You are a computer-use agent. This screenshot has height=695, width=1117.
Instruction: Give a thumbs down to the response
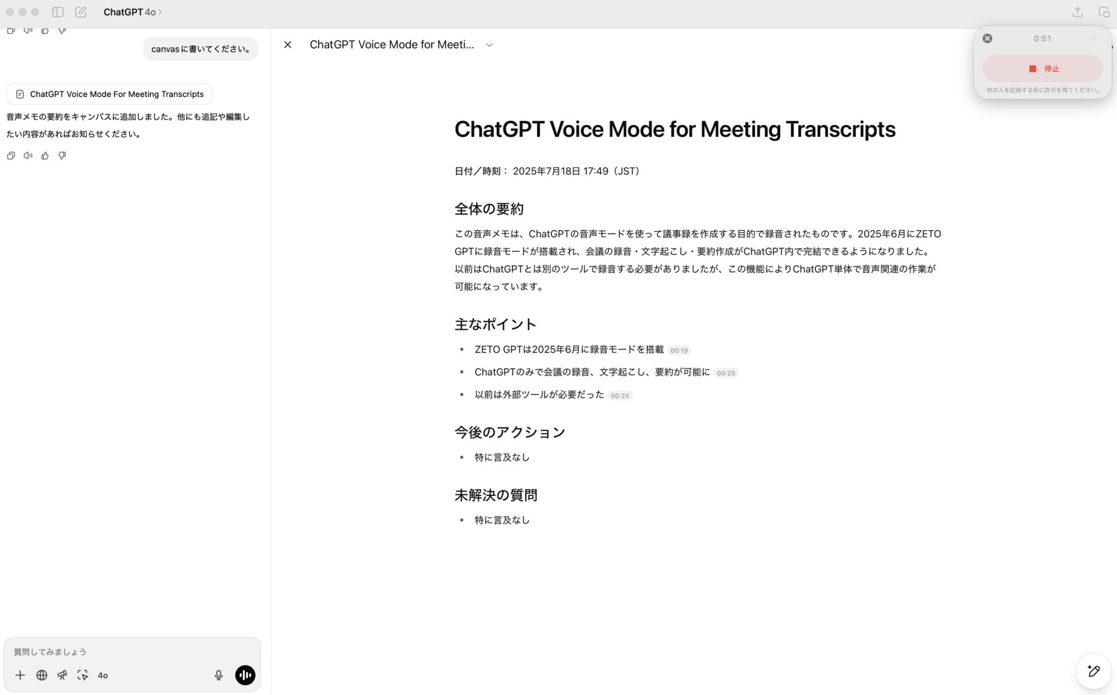62,155
